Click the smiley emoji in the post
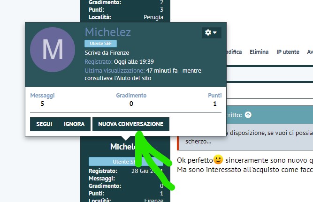Screen dimensions: 313x202 218,159
